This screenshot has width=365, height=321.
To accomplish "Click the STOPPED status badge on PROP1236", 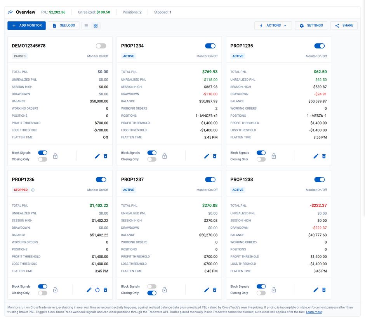I will coord(21,190).
